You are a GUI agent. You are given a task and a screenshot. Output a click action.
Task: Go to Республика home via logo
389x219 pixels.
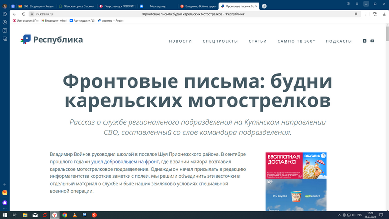(51, 40)
